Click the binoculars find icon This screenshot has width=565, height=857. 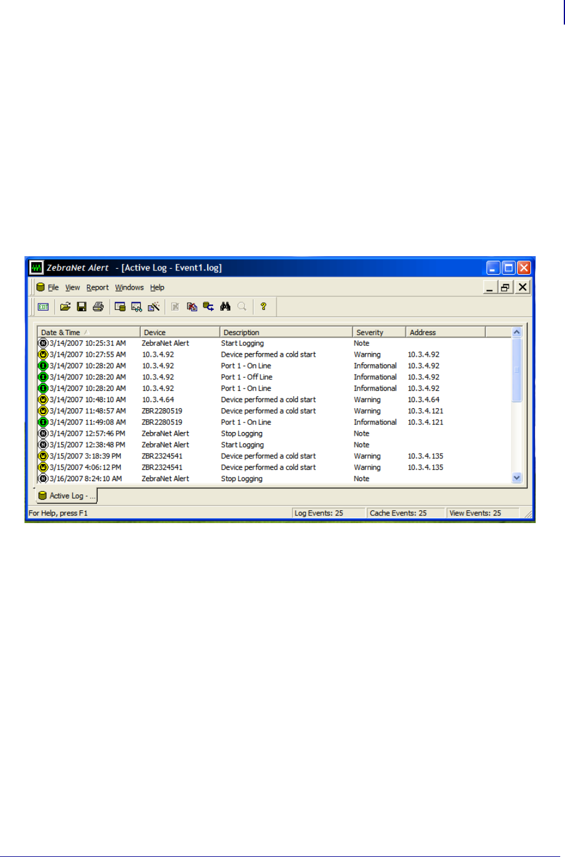(x=225, y=306)
